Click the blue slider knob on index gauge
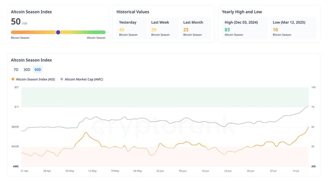The width and height of the screenshot is (328, 182). pos(58,32)
